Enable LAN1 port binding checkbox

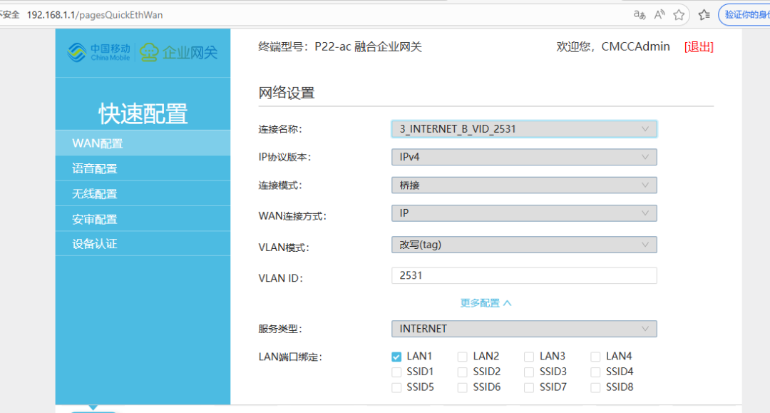pyautogui.click(x=396, y=357)
